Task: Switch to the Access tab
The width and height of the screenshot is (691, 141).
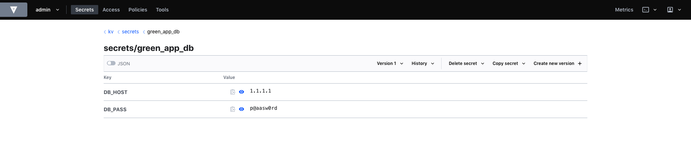Action: (x=111, y=10)
